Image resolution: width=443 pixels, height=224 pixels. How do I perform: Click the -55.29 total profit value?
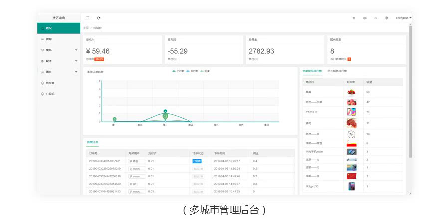(x=178, y=51)
